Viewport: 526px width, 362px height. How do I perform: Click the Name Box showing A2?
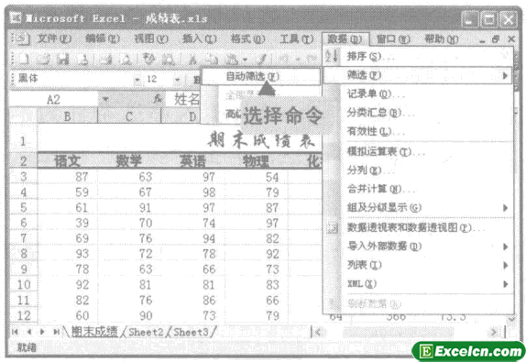[54, 99]
